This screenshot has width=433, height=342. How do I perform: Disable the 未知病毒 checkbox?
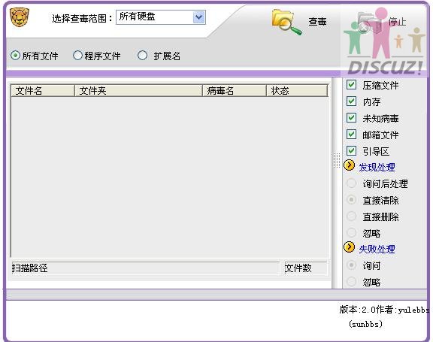coord(351,118)
